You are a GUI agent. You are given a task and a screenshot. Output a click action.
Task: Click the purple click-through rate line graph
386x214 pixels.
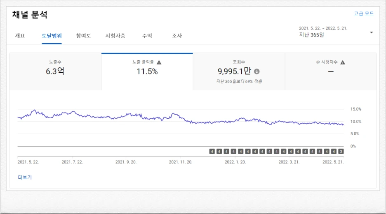point(181,118)
